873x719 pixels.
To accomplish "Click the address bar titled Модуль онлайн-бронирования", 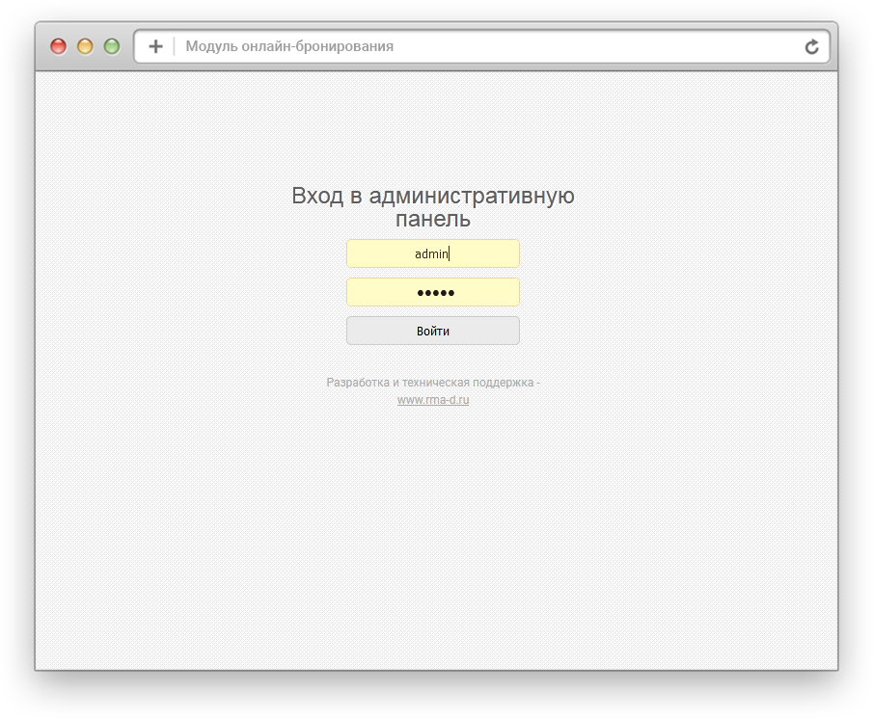I will 482,46.
